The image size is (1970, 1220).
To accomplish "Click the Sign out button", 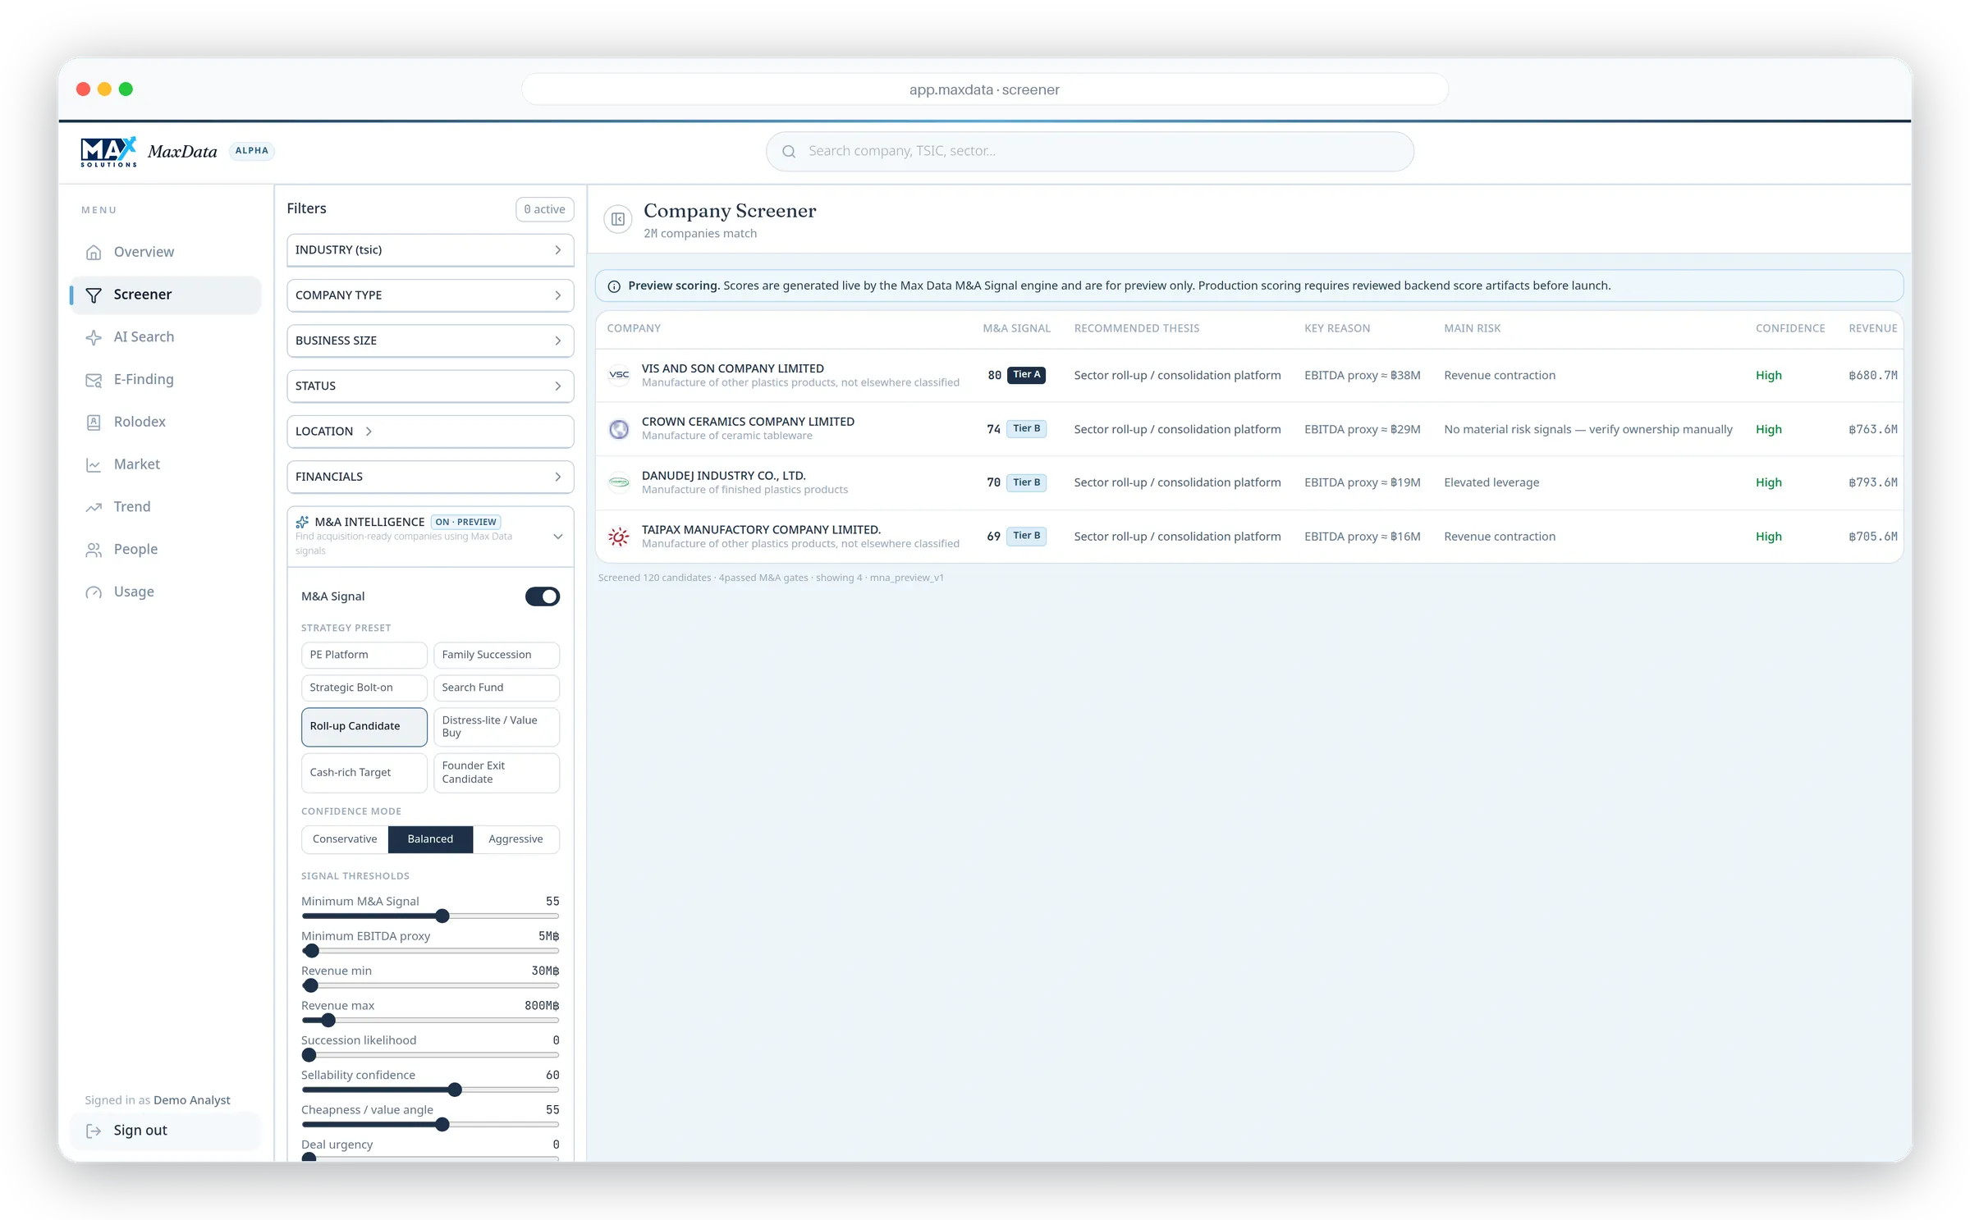I will tap(166, 1131).
